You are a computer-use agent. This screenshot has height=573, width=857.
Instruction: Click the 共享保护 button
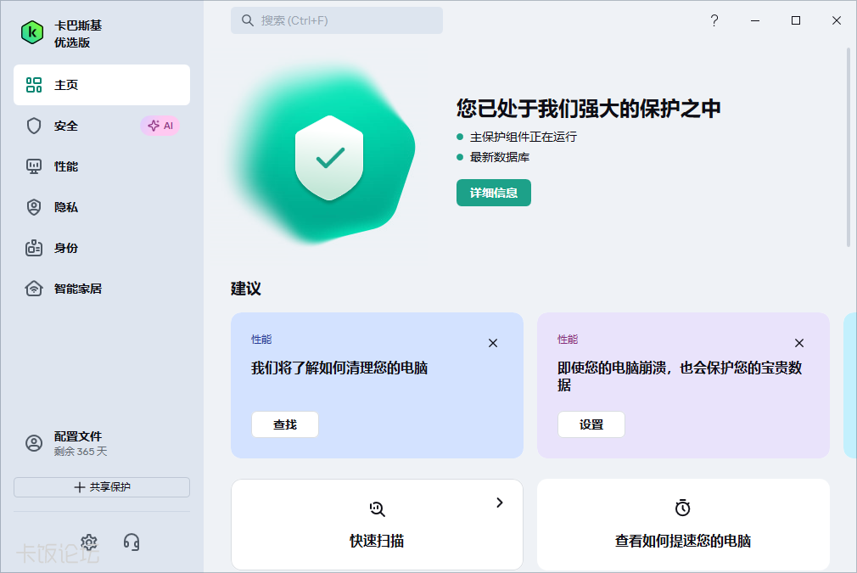pos(102,487)
